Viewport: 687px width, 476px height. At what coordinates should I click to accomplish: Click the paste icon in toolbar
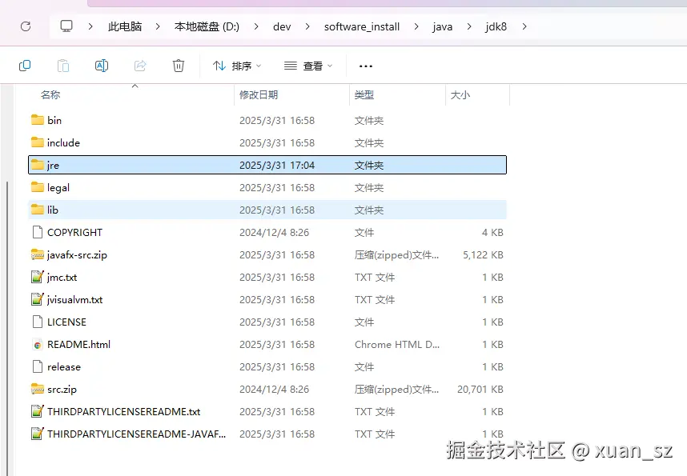(x=63, y=66)
